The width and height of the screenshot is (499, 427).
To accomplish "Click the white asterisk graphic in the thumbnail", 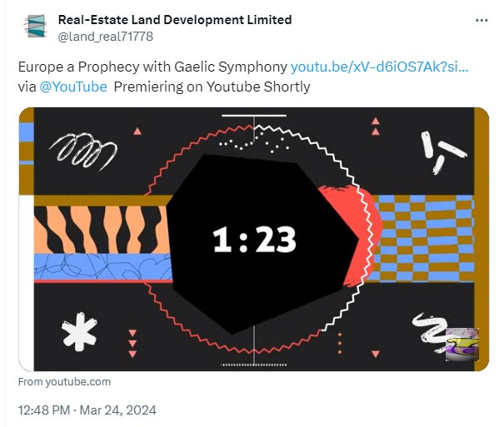I will point(79,331).
